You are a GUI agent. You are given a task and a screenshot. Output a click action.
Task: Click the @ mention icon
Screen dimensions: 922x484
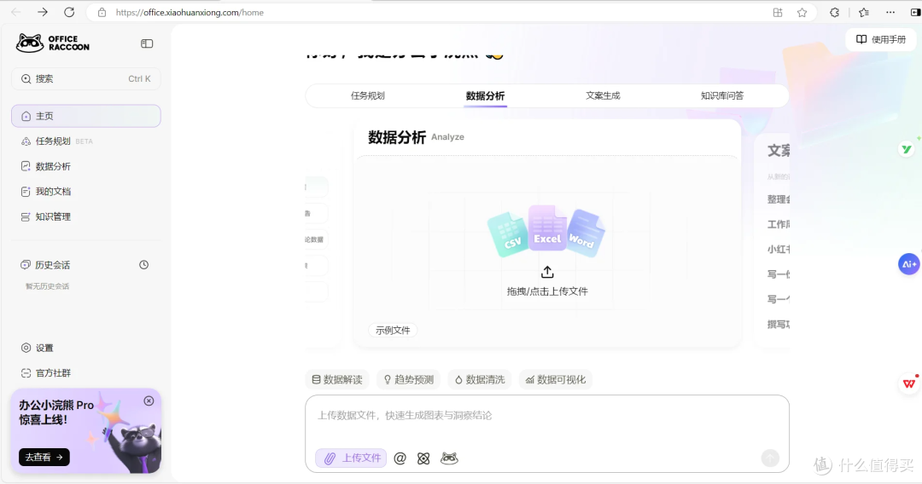coord(400,458)
